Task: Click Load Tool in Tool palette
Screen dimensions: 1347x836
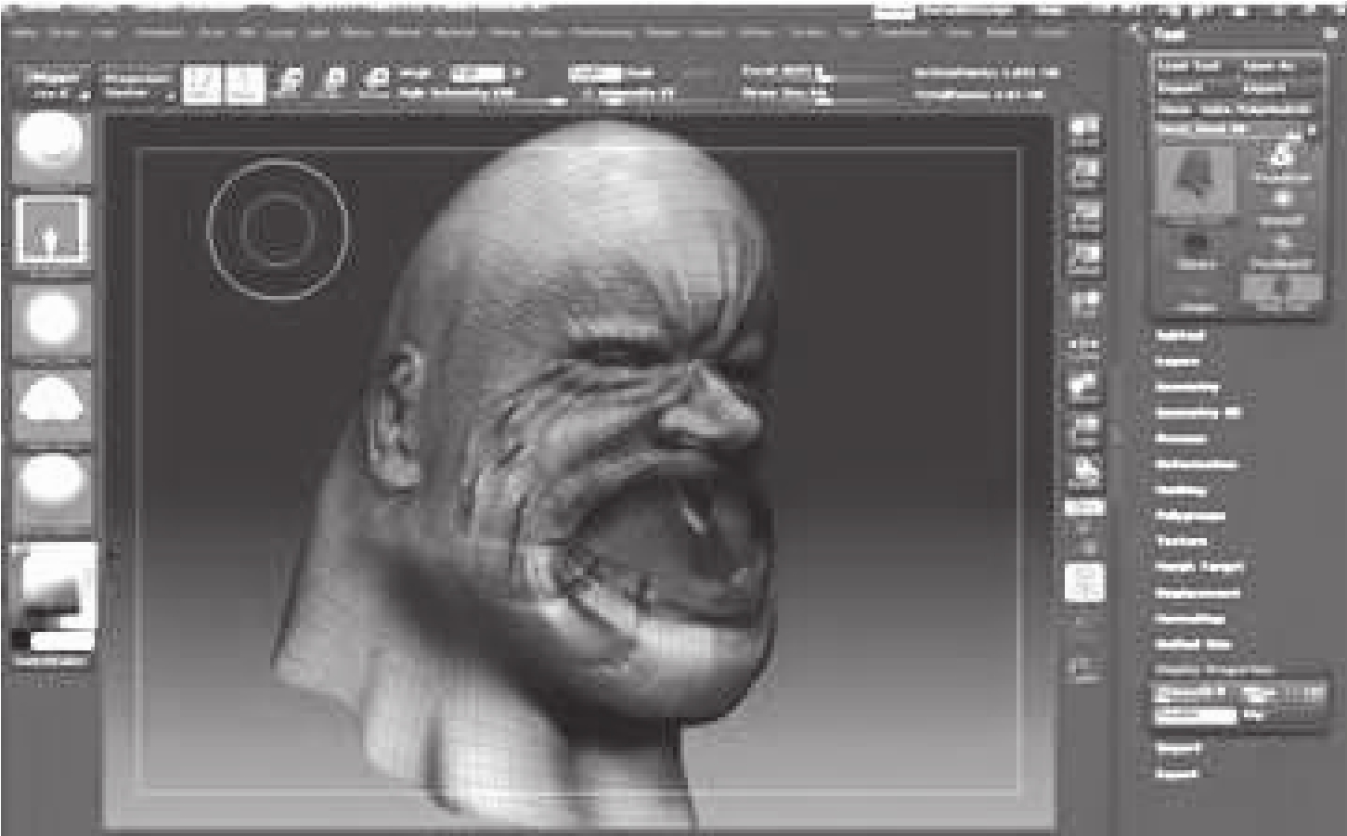Action: click(x=1189, y=67)
